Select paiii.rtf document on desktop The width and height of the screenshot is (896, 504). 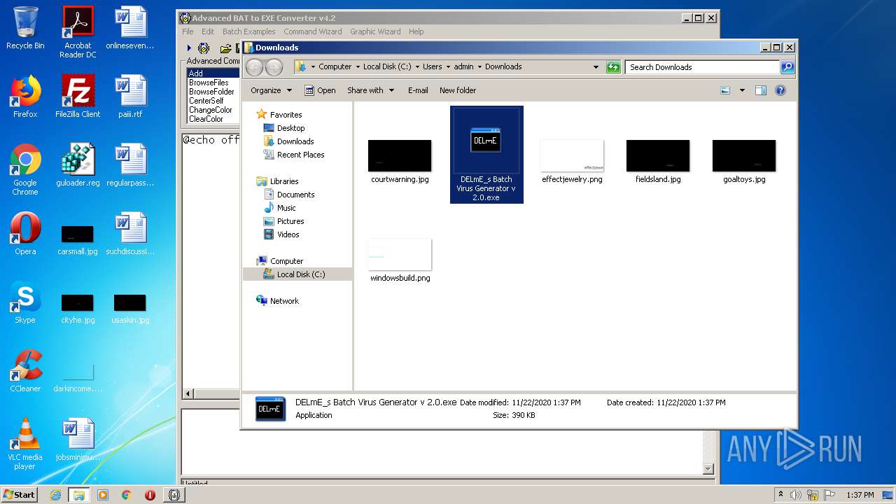point(130,96)
